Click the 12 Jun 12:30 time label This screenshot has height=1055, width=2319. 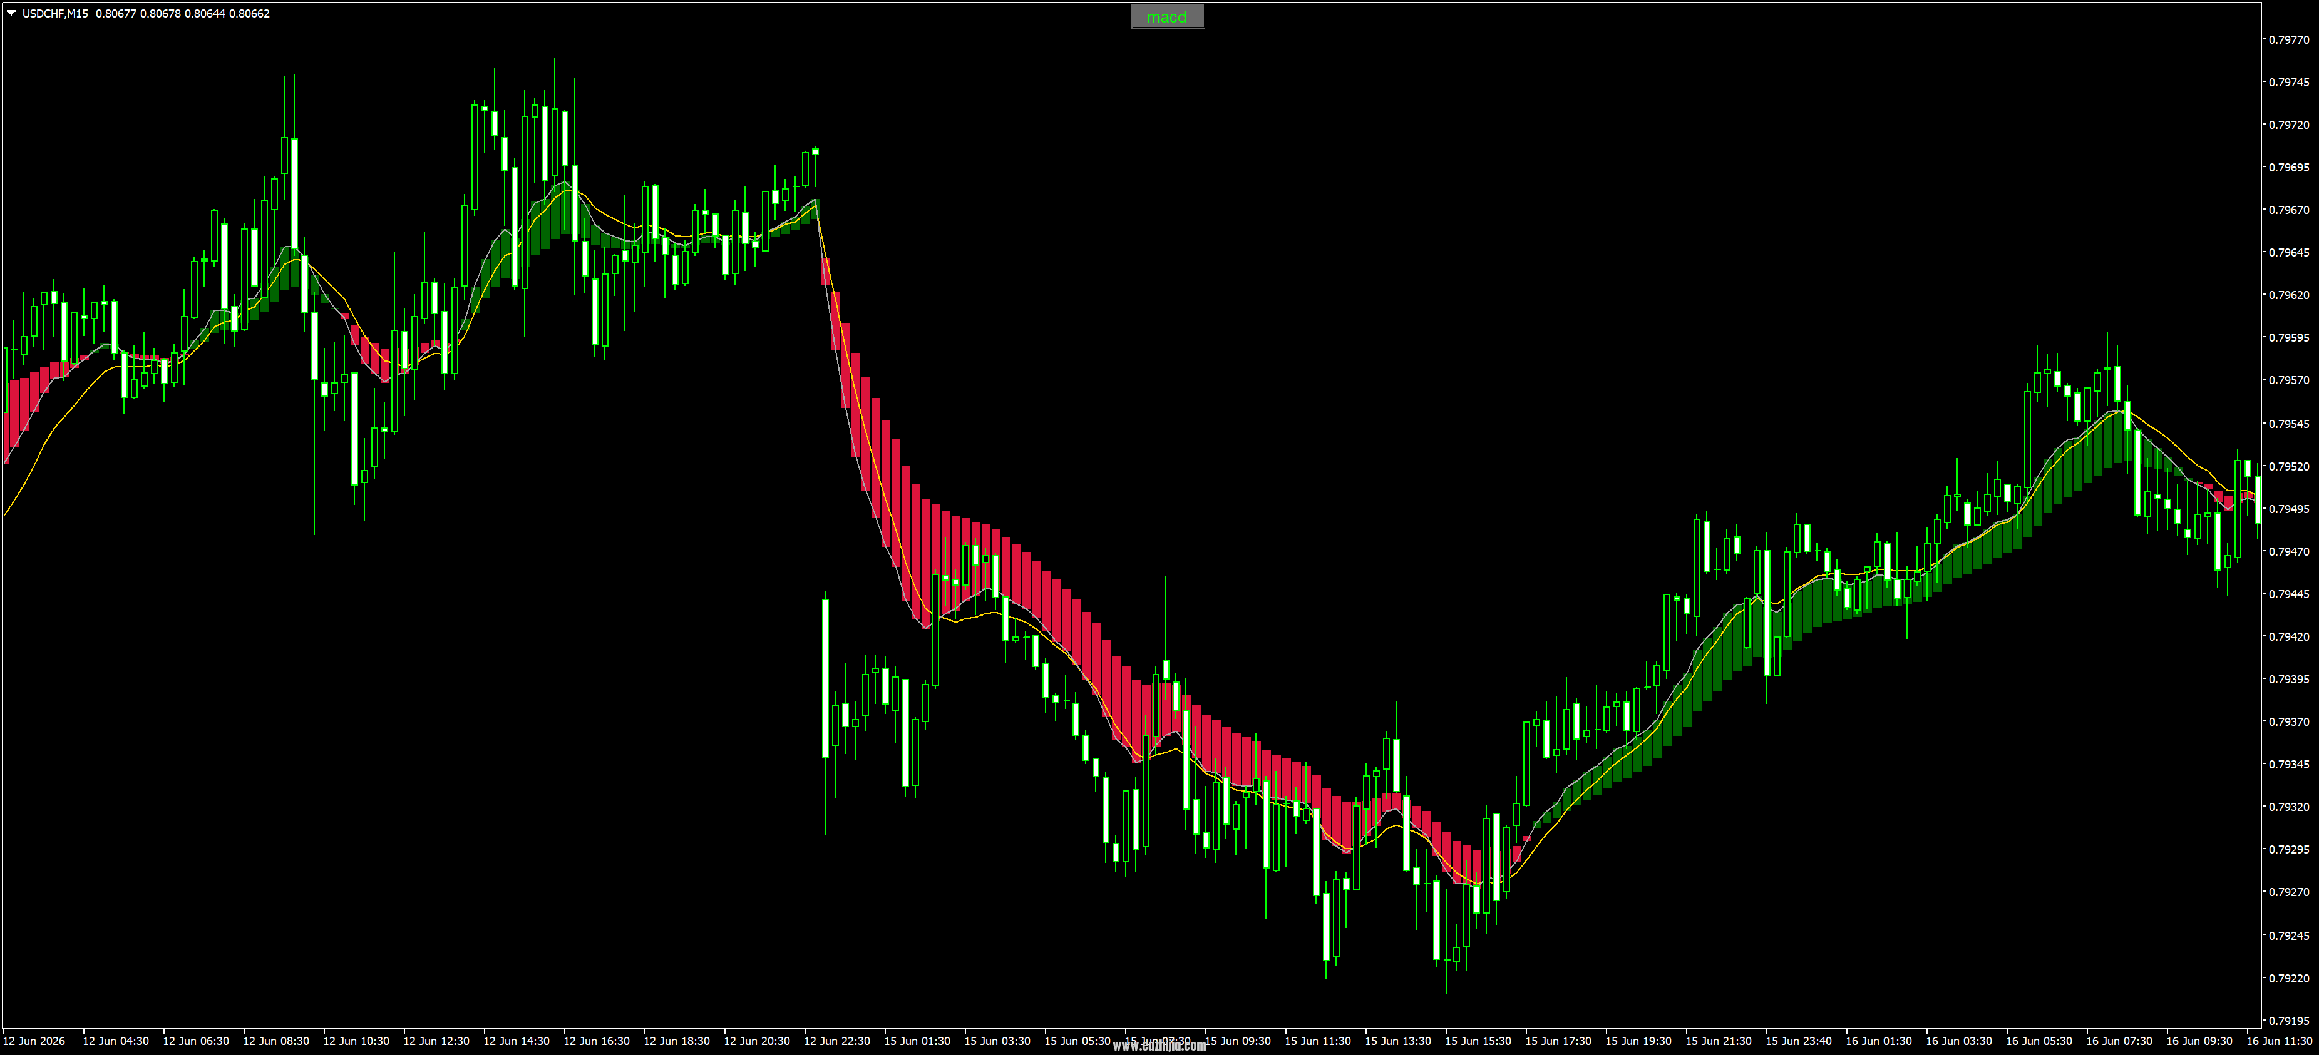pyautogui.click(x=436, y=1041)
